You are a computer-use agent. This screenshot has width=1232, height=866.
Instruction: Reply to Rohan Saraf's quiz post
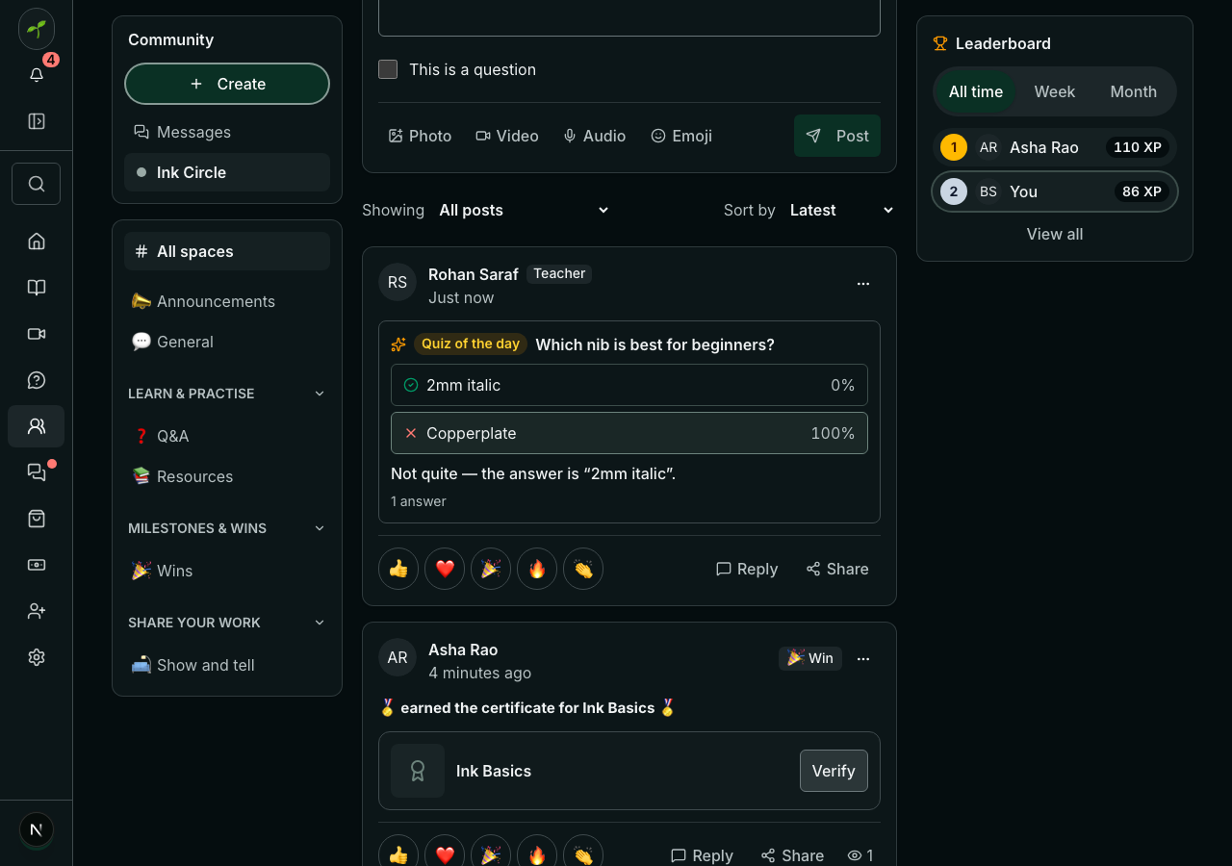pyautogui.click(x=747, y=569)
